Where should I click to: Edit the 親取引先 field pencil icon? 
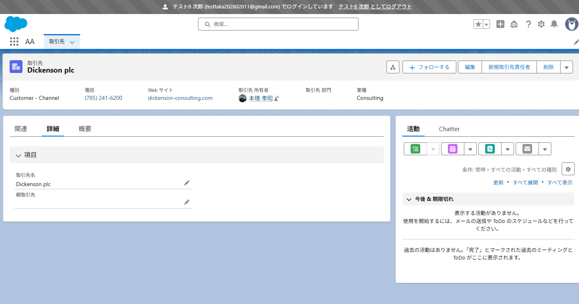point(186,202)
